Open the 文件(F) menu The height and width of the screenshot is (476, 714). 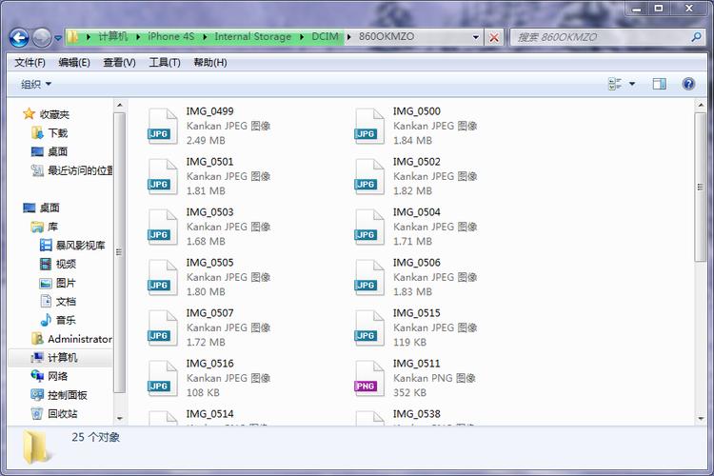click(x=30, y=63)
